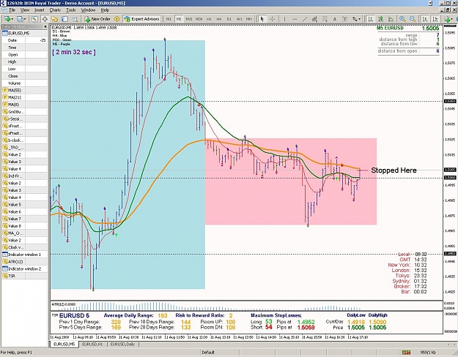Select the Crosshair tool

coord(272,19)
